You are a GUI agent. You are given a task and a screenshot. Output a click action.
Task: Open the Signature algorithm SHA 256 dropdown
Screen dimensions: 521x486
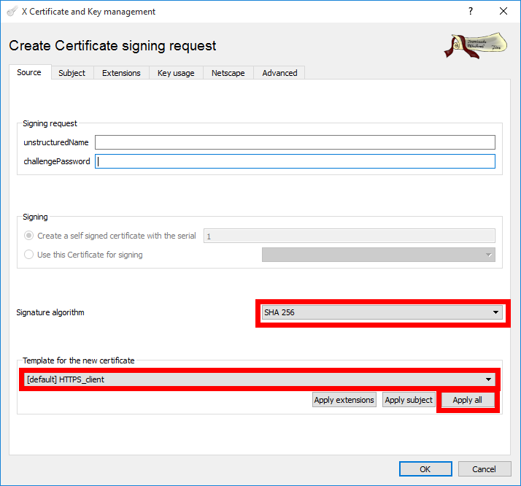pyautogui.click(x=382, y=312)
